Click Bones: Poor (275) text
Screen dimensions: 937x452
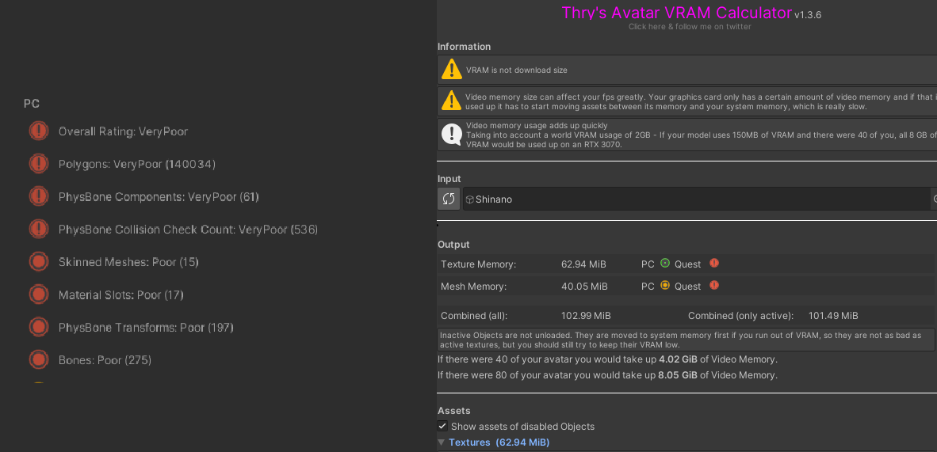[105, 360]
